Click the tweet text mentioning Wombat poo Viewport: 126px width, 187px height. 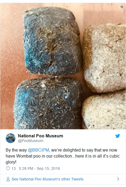click(63, 156)
